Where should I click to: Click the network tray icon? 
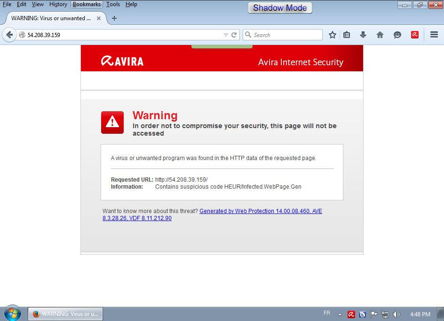pos(385,314)
